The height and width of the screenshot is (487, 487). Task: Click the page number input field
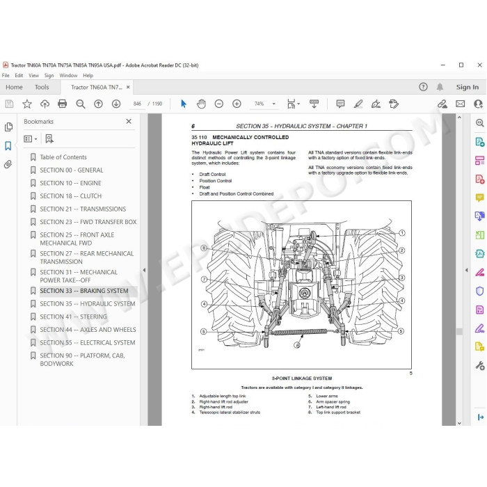[x=137, y=104]
